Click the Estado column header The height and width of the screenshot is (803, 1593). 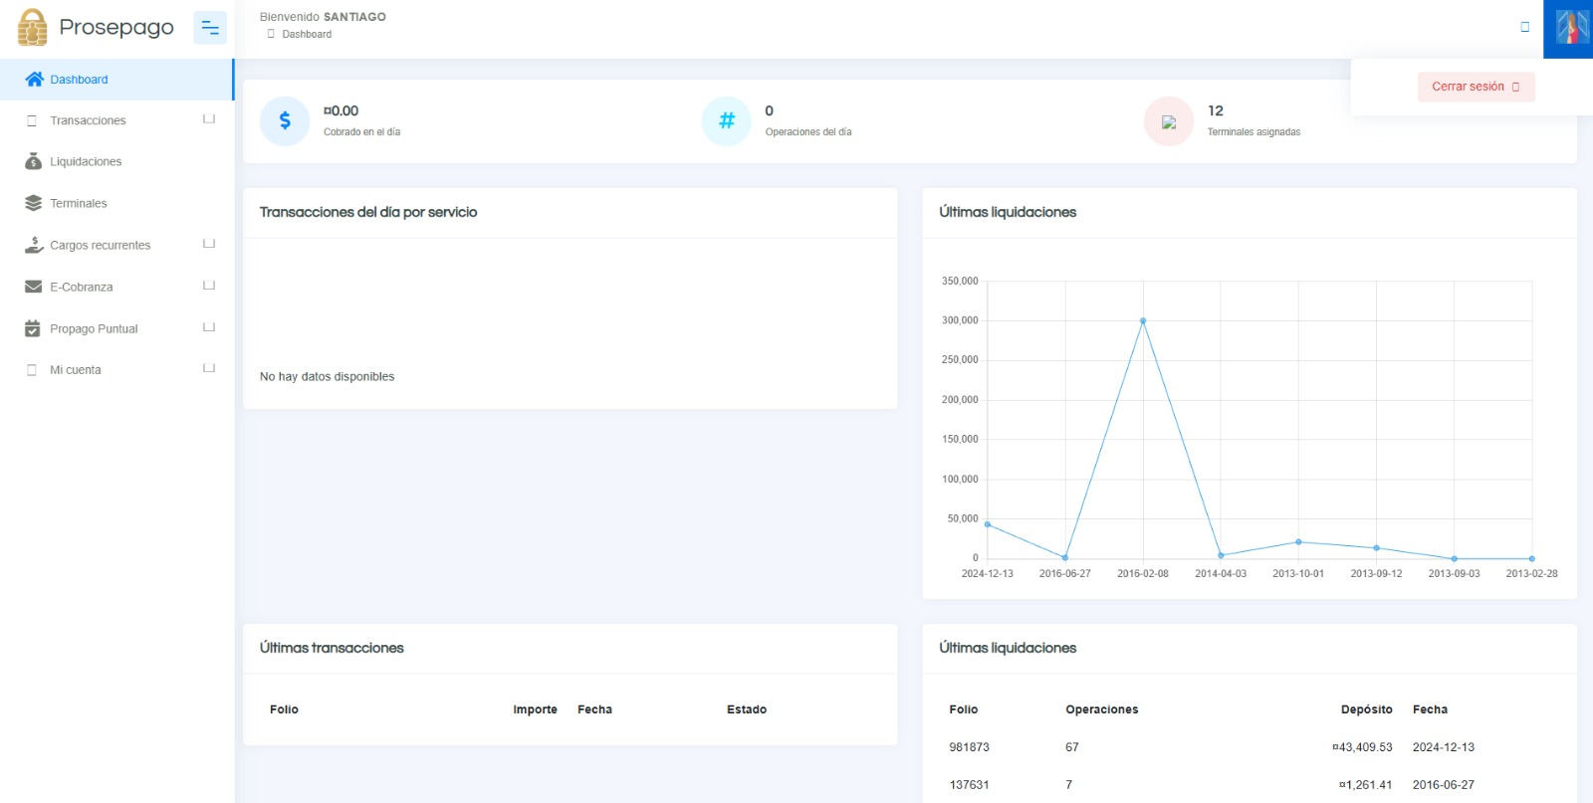[747, 709]
